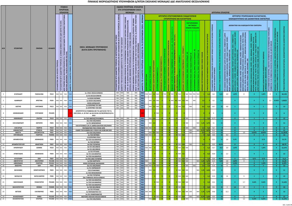Image resolution: width=292 pixels, height=206 pixels.
Task: Select surname cell 'ΒΕΤΣΙΟΣ'
Action: 18,191
